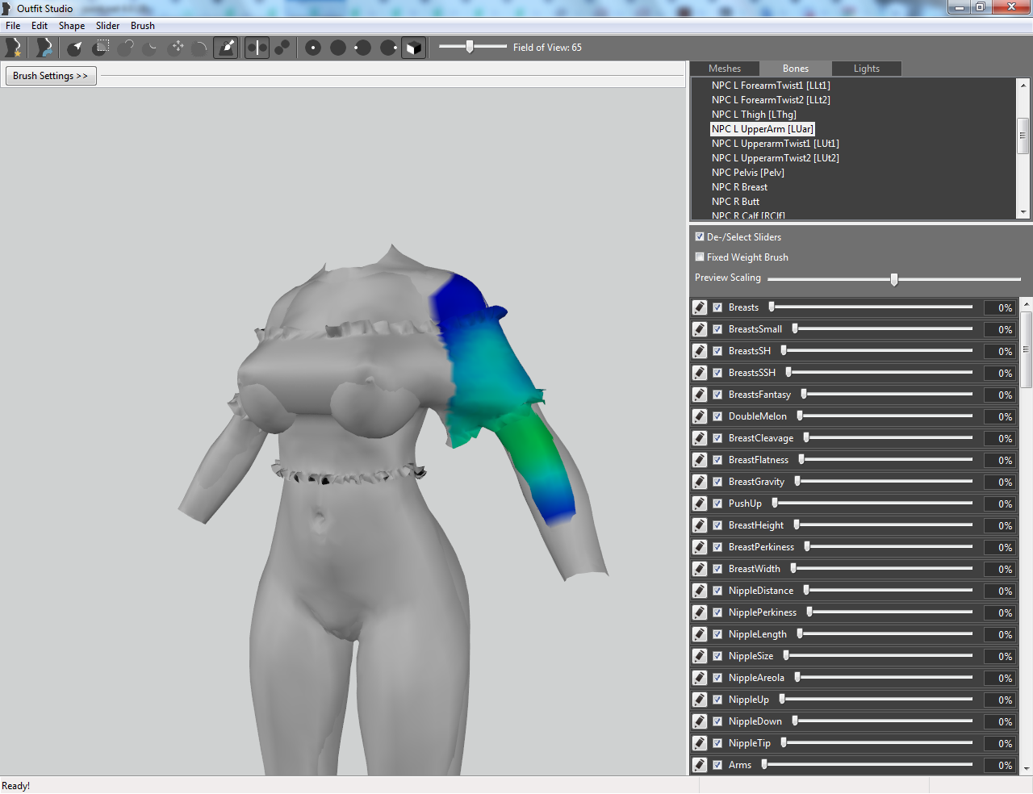1033x794 pixels.
Task: Switch to the Meshes tab
Action: click(725, 69)
